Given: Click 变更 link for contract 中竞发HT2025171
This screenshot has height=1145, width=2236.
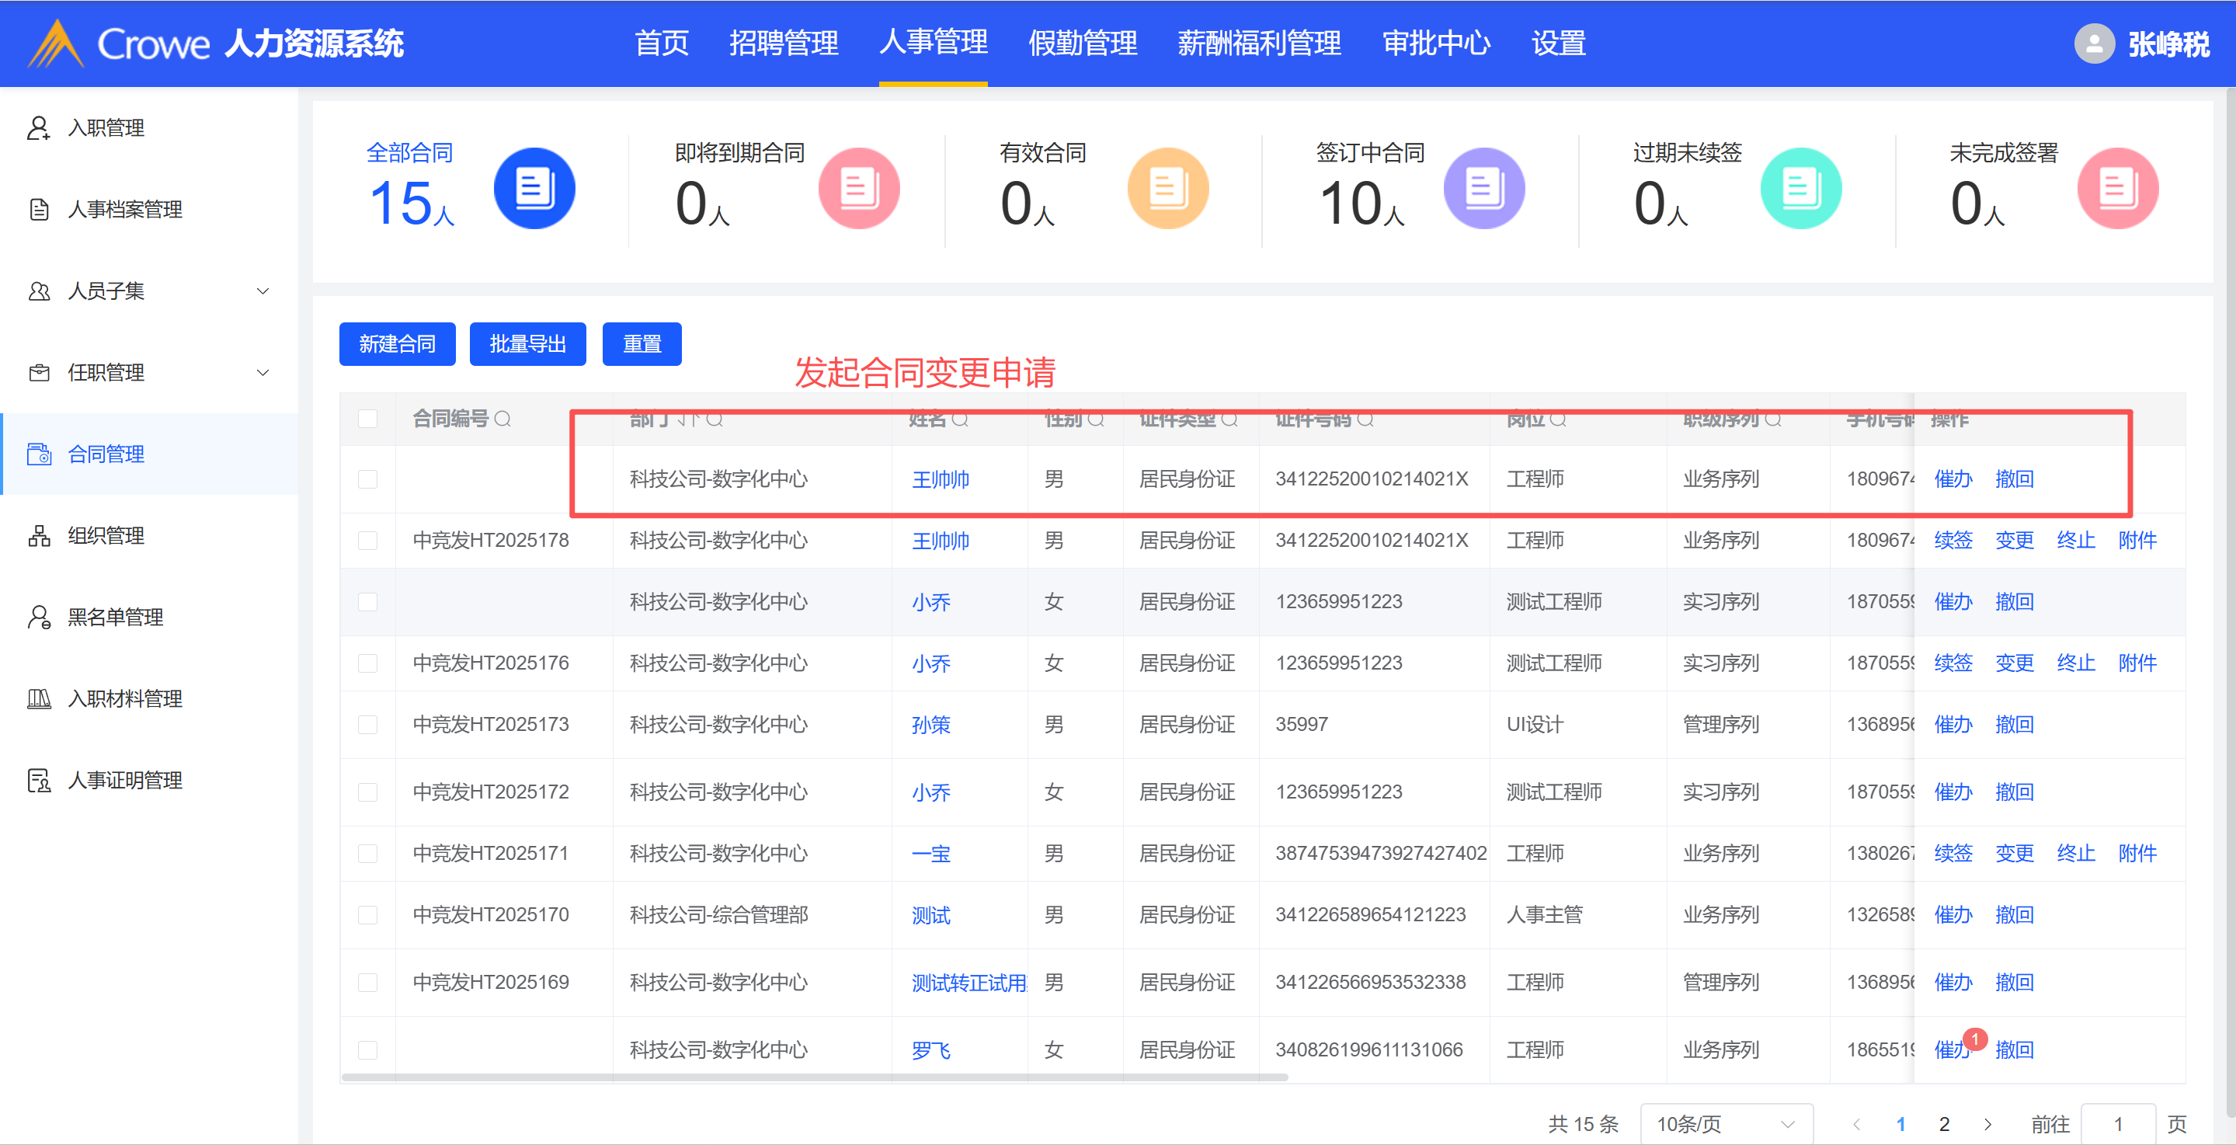Looking at the screenshot, I should [2014, 854].
